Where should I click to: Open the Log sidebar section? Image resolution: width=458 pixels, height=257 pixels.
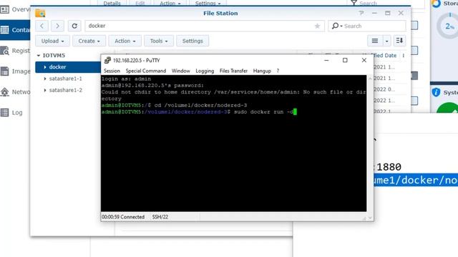pos(11,113)
